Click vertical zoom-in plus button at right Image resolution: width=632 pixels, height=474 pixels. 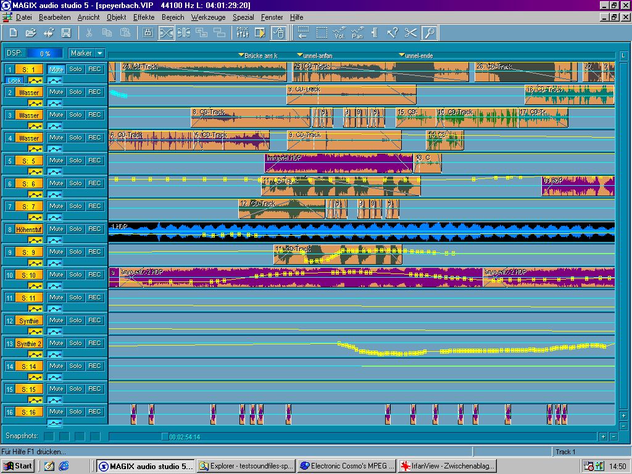click(623, 415)
